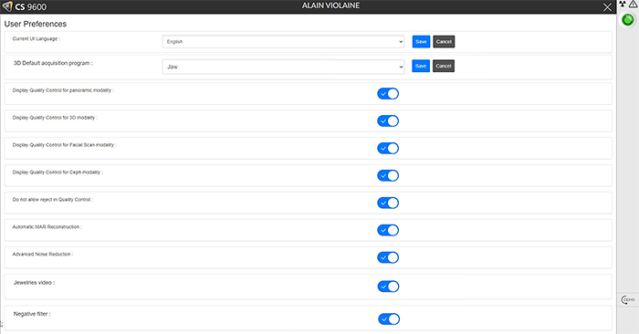Toggle Quality Control for Ceph modality

[x=388, y=175]
